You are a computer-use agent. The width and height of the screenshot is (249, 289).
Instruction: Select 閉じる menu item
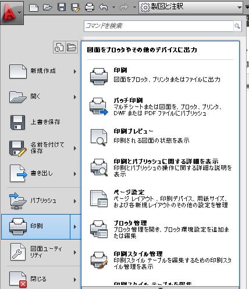point(38,279)
